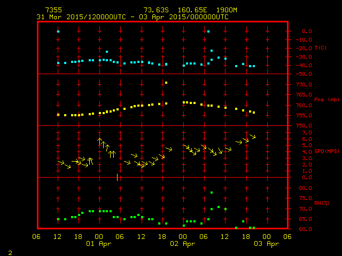The height and width of the screenshot is (256, 342).
Task: Click the isolated yellow pressure point near 770
Action: point(166,83)
